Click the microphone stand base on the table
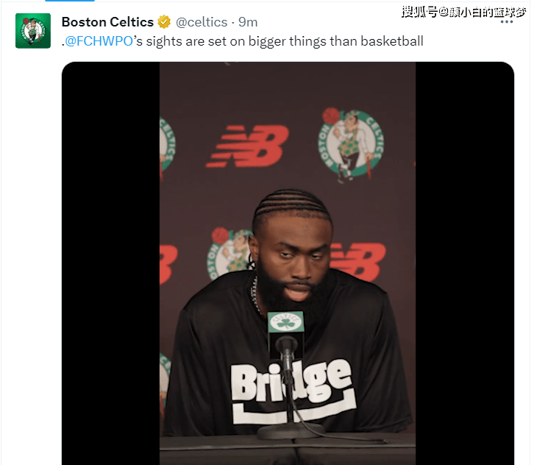Viewport: 537px width, 465px height. pos(291,431)
